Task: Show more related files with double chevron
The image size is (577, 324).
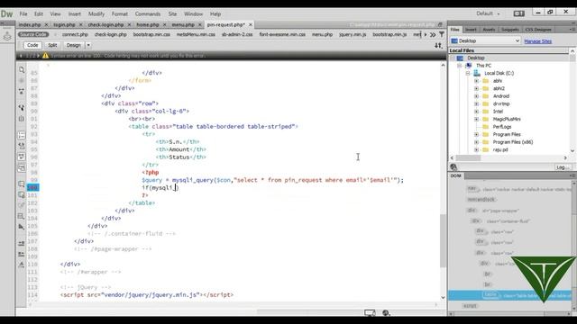Action: click(433, 34)
